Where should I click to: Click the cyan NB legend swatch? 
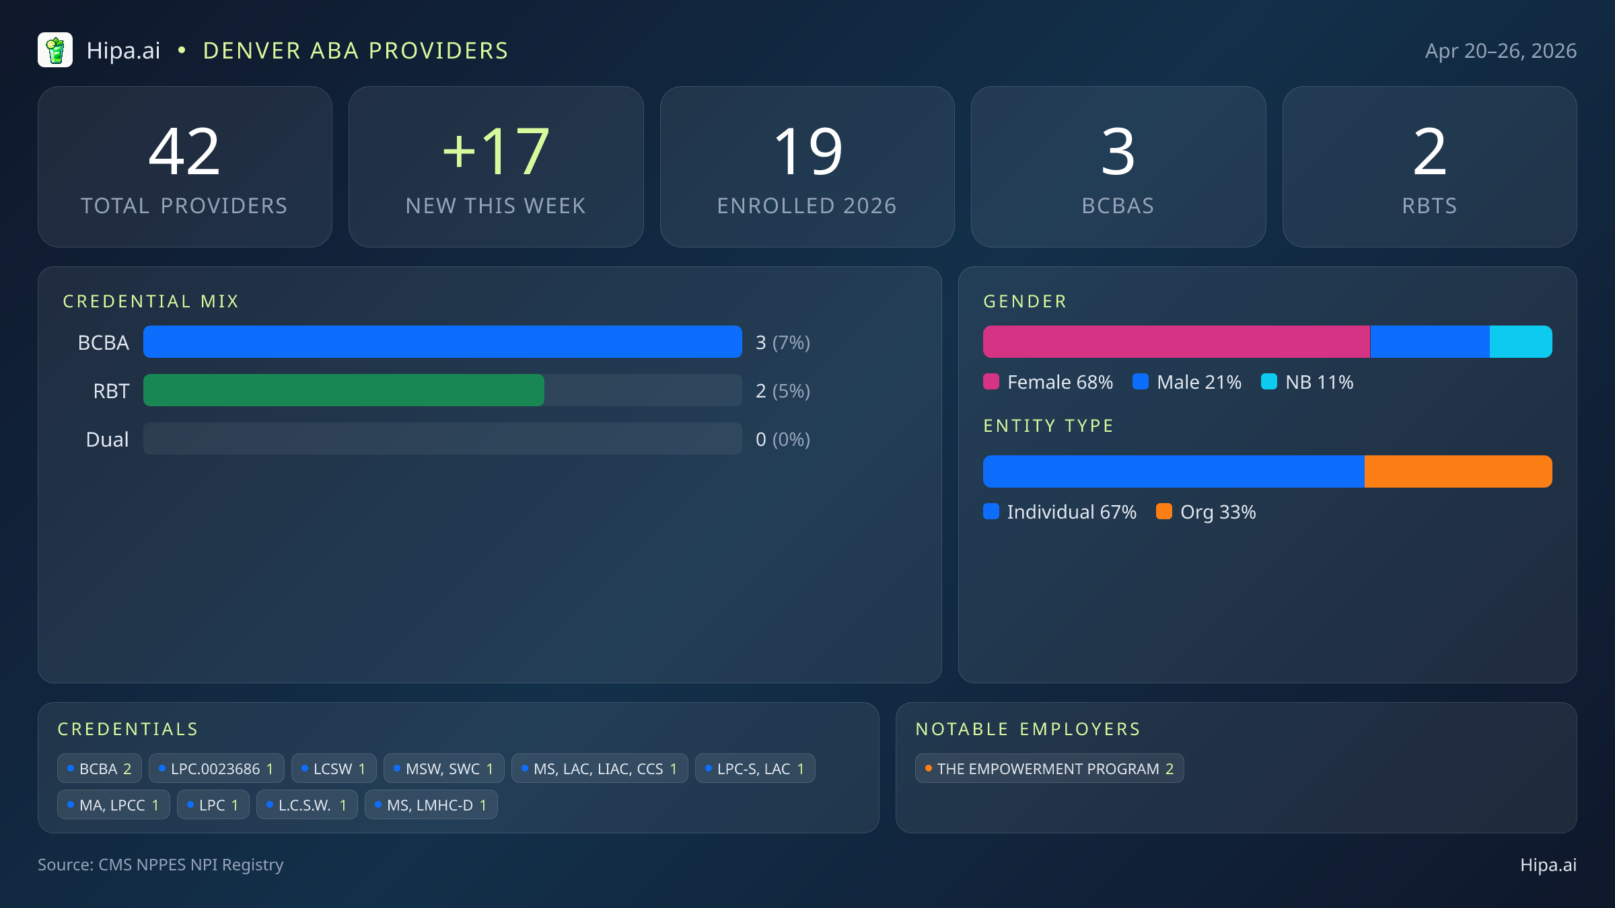(1269, 382)
